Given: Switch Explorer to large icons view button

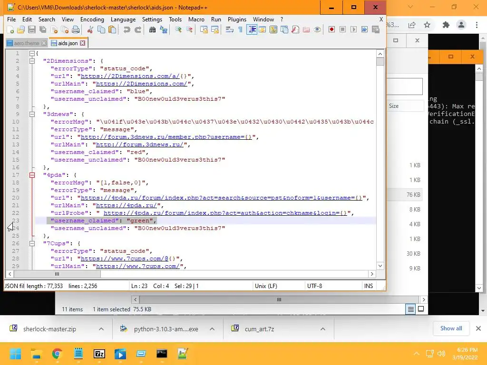Looking at the screenshot, I should point(421,309).
